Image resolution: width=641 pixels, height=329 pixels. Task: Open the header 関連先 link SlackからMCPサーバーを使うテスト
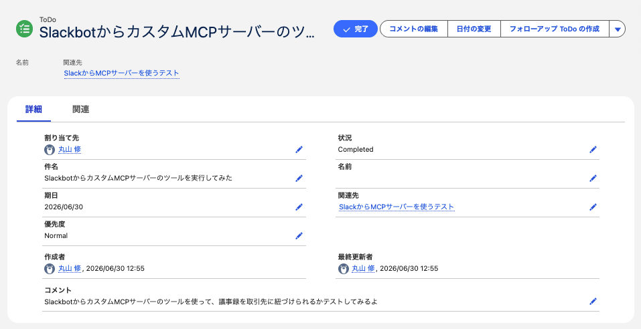coord(122,74)
